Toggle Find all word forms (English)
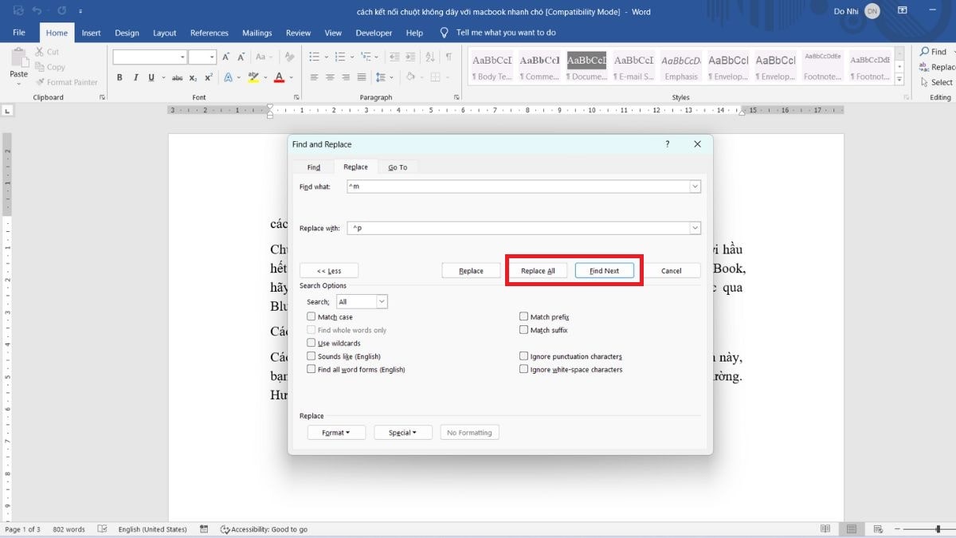This screenshot has height=538, width=956. tap(311, 369)
